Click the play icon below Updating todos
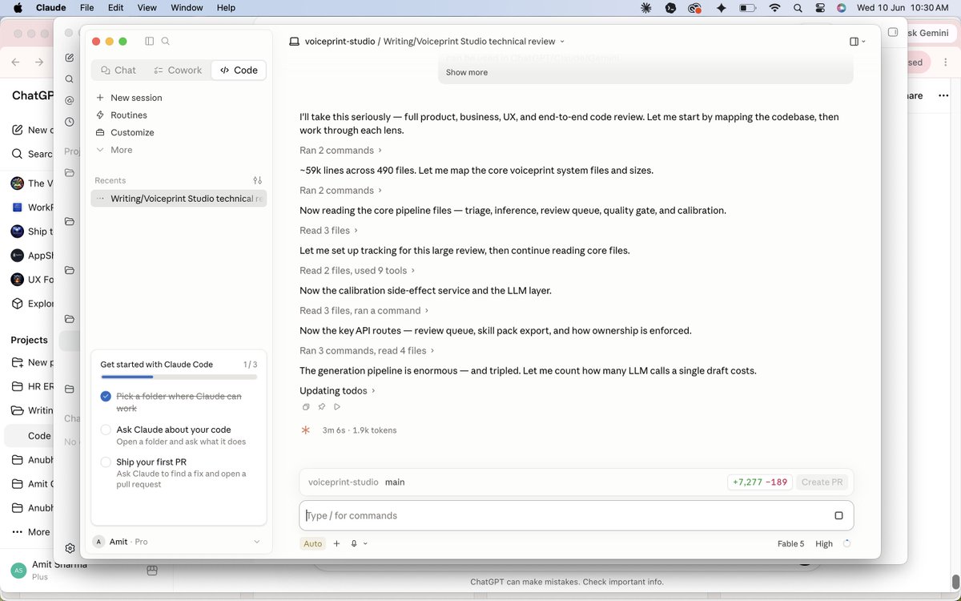The width and height of the screenshot is (961, 601). (336, 407)
